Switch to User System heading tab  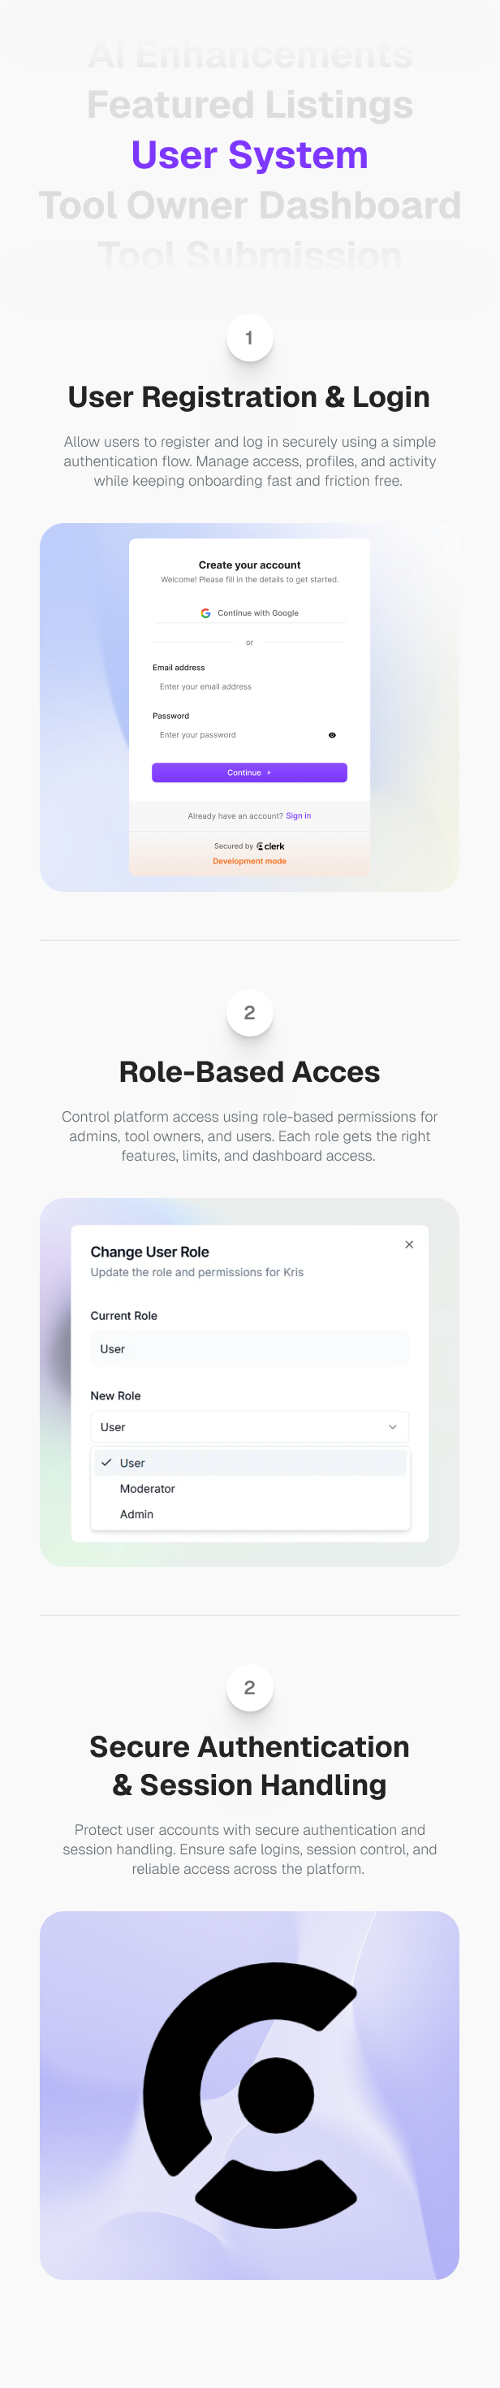pyautogui.click(x=250, y=155)
